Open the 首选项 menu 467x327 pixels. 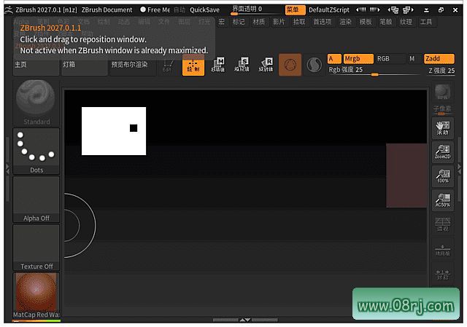pos(323,22)
